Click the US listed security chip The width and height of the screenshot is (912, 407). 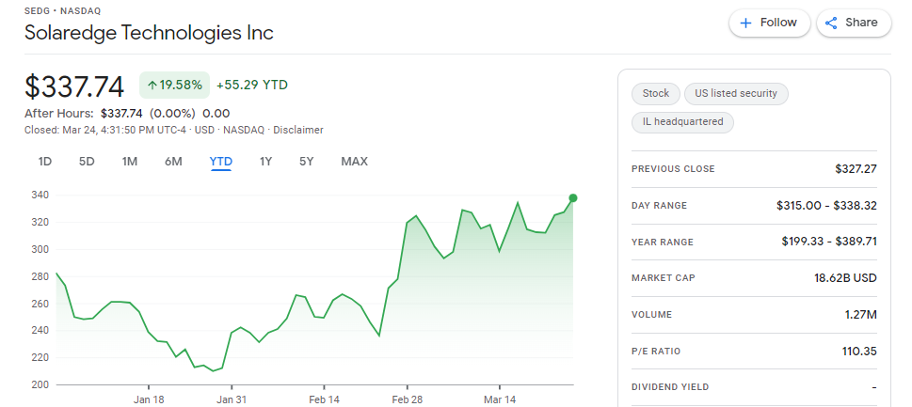click(736, 93)
